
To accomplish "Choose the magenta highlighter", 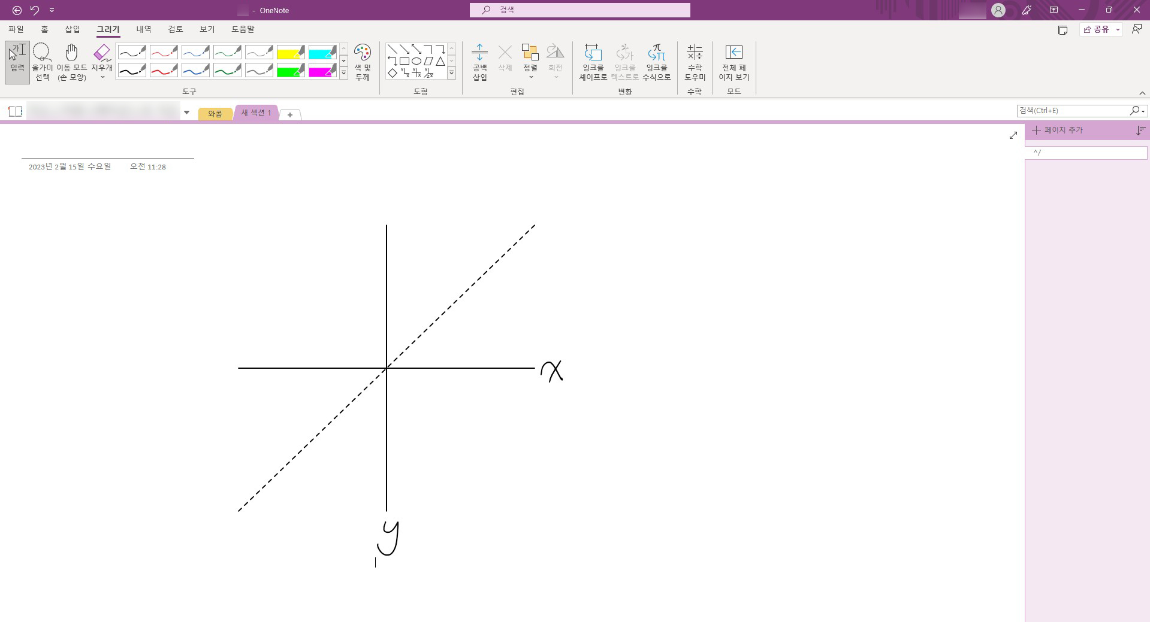I will click(322, 71).
